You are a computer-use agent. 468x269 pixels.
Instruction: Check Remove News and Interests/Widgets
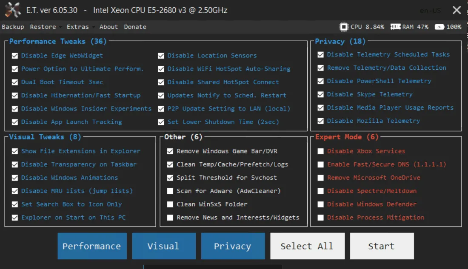170,218
